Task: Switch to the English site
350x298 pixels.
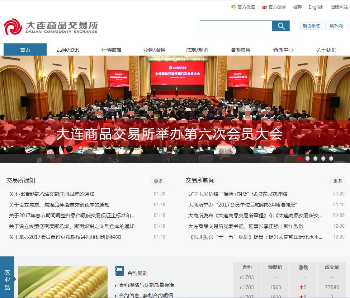Action: (x=316, y=7)
